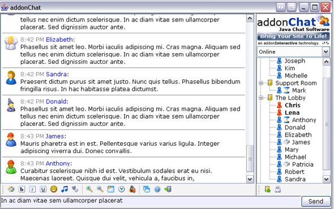Select Sandra in the user list
The height and width of the screenshot is (209, 334).
tap(295, 179)
